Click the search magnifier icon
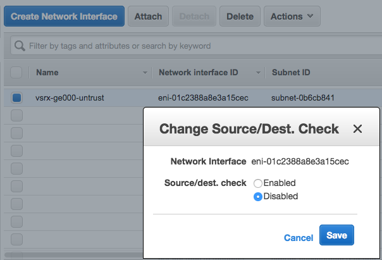 click(x=20, y=46)
